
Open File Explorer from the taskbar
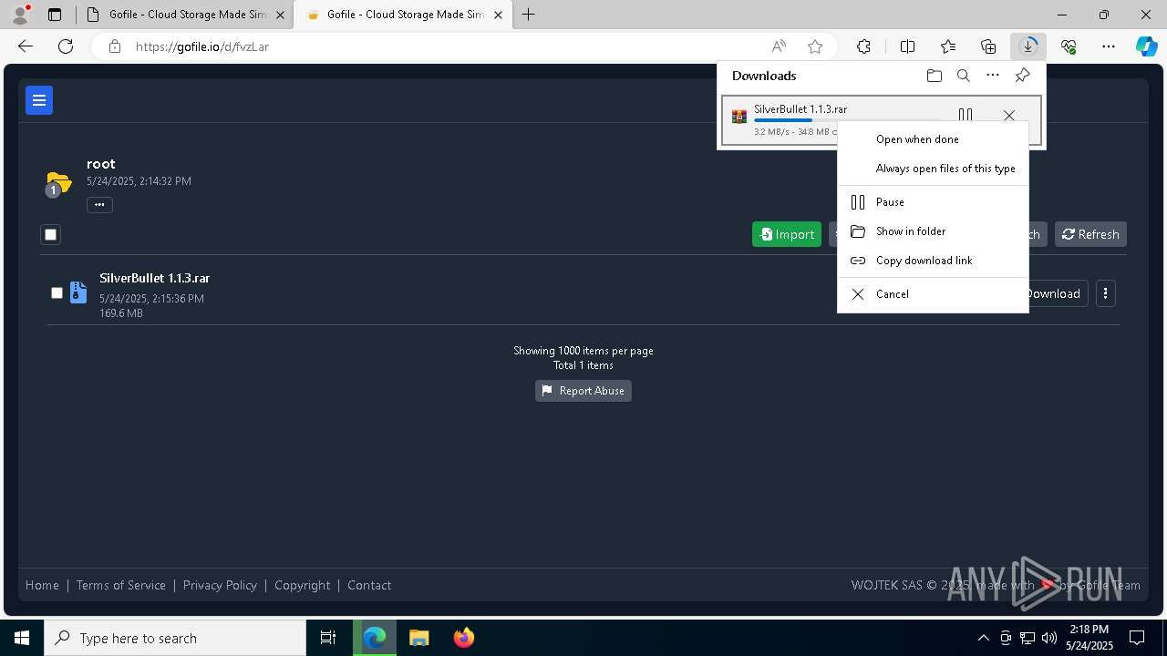[418, 638]
